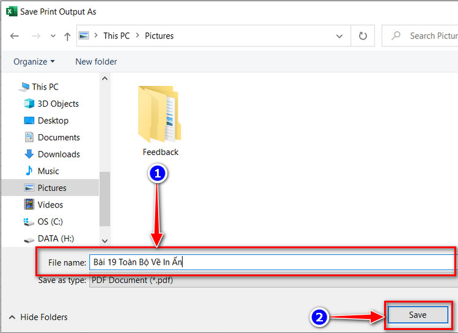The width and height of the screenshot is (458, 333).
Task: Click the Feedback folder name label
Action: [x=161, y=152]
